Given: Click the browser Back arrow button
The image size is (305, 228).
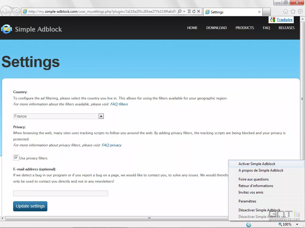Looking at the screenshot, I should tap(6, 12).
